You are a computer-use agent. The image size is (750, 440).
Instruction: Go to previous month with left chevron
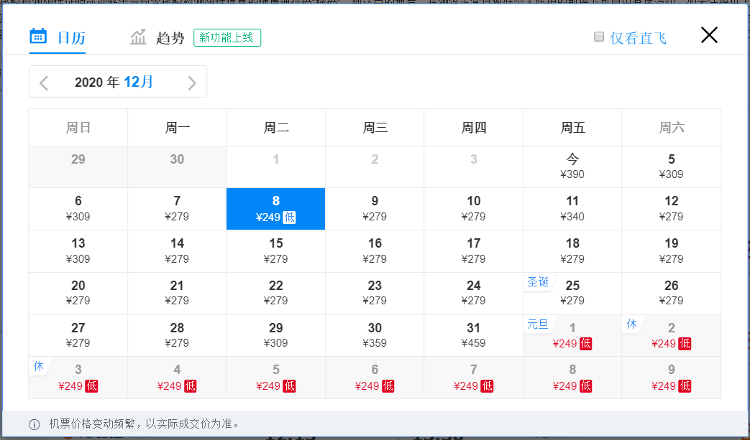click(44, 83)
